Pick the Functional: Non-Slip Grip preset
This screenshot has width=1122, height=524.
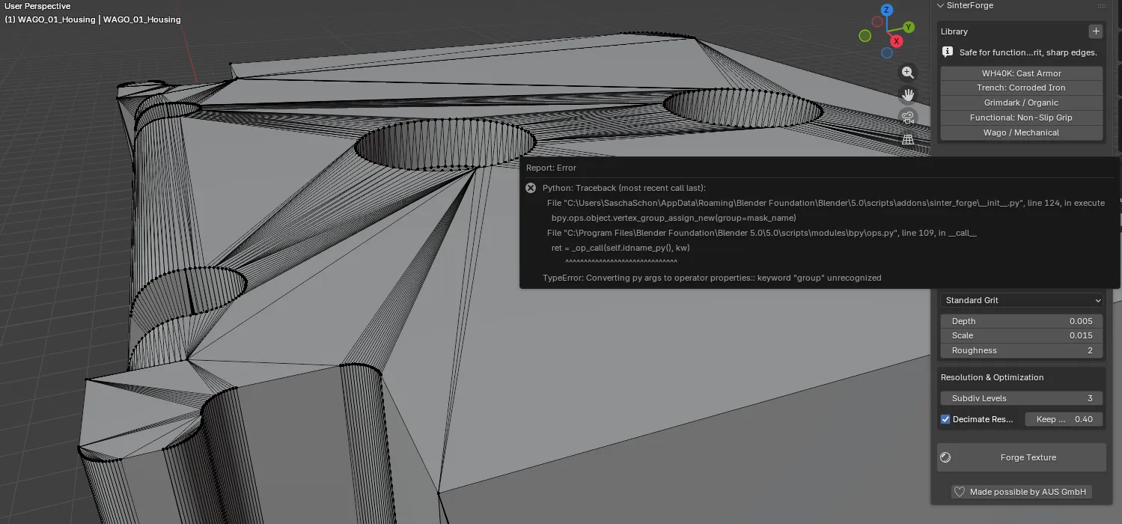click(1021, 118)
